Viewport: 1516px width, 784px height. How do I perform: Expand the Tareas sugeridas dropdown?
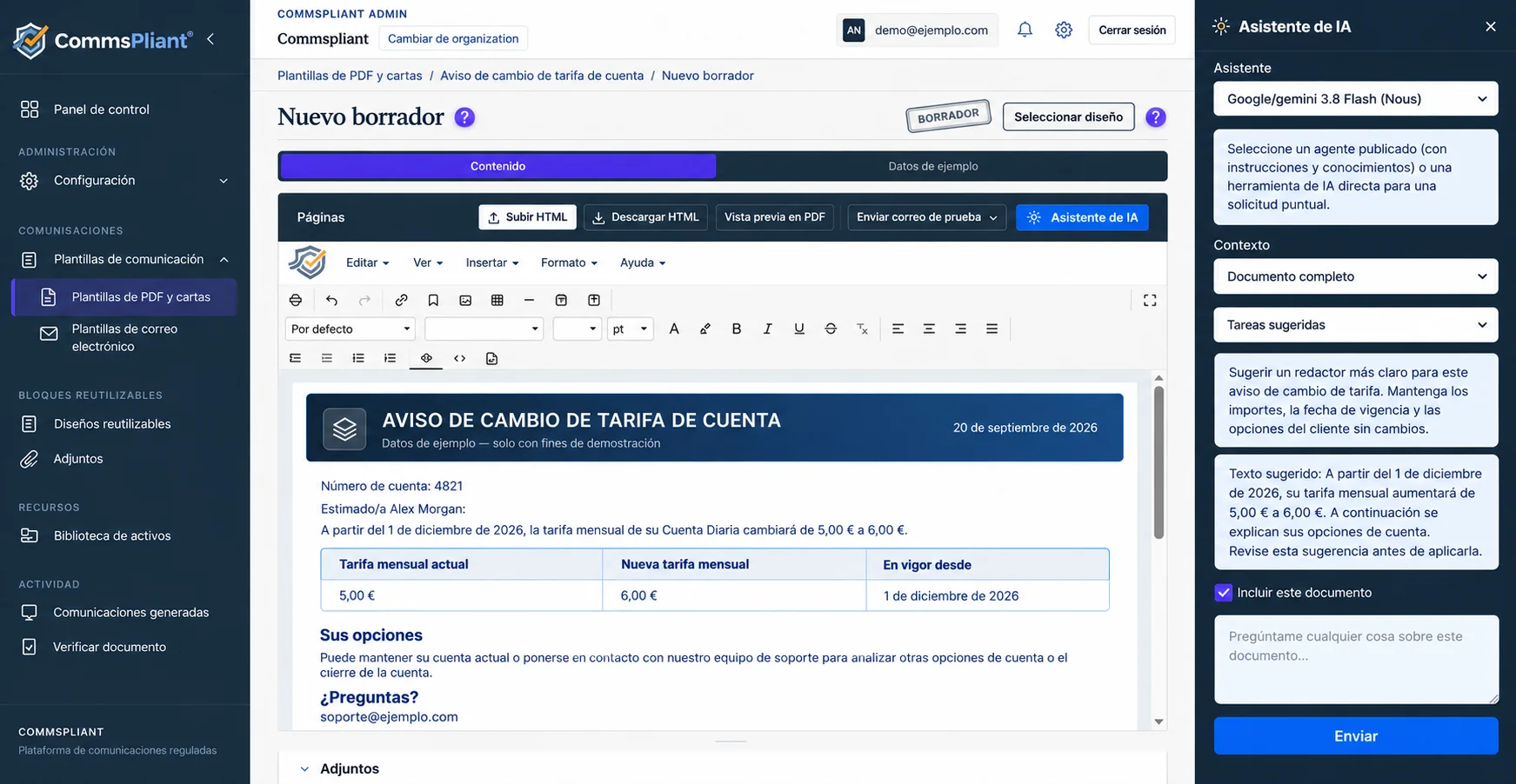pyautogui.click(x=1356, y=325)
